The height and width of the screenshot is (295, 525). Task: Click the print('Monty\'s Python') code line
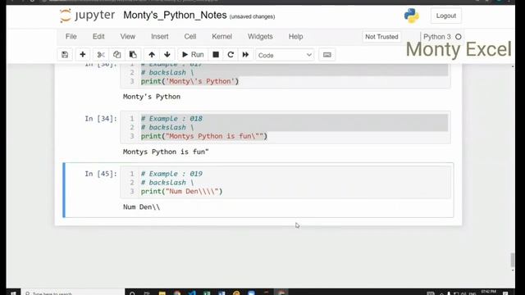click(x=189, y=81)
